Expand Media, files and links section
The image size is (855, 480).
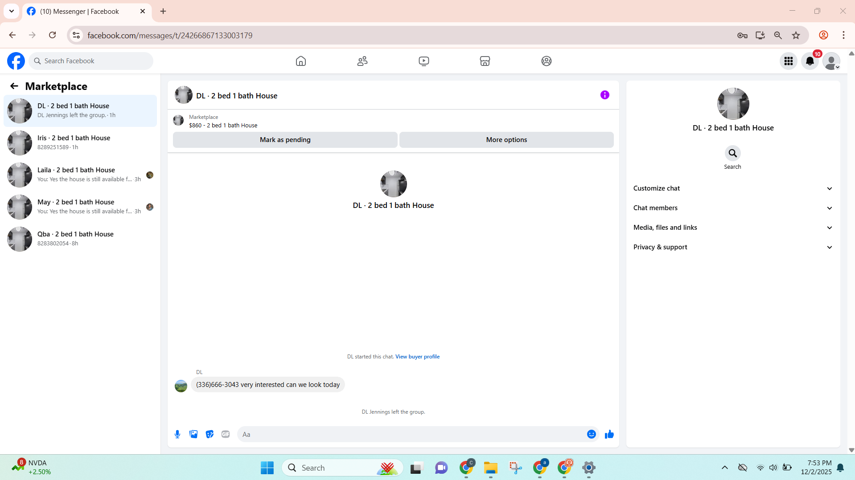[733, 228]
